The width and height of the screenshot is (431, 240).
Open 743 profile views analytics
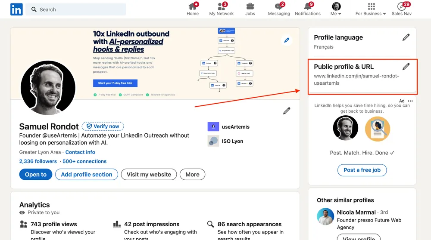pyautogui.click(x=54, y=224)
